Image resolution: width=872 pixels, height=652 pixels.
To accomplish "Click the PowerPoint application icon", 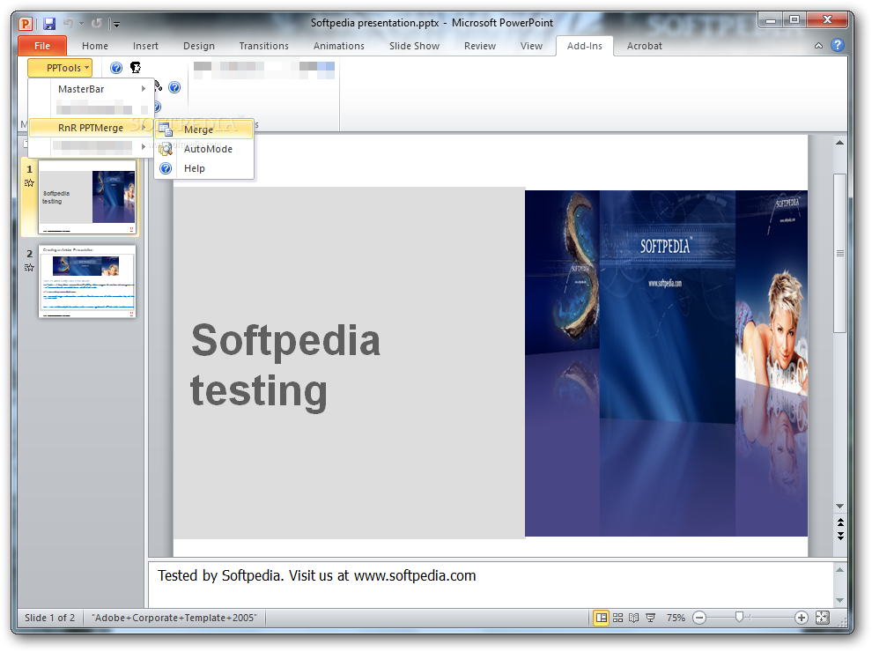I will click(26, 24).
